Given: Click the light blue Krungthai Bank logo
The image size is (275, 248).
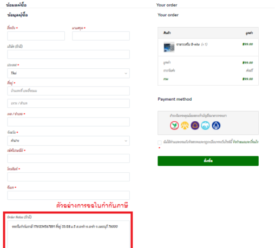Looking at the screenshot, I should point(206,126).
